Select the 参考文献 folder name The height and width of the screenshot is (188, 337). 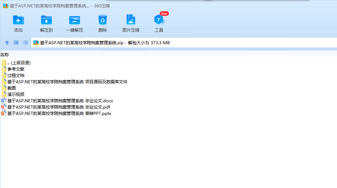click(x=16, y=69)
